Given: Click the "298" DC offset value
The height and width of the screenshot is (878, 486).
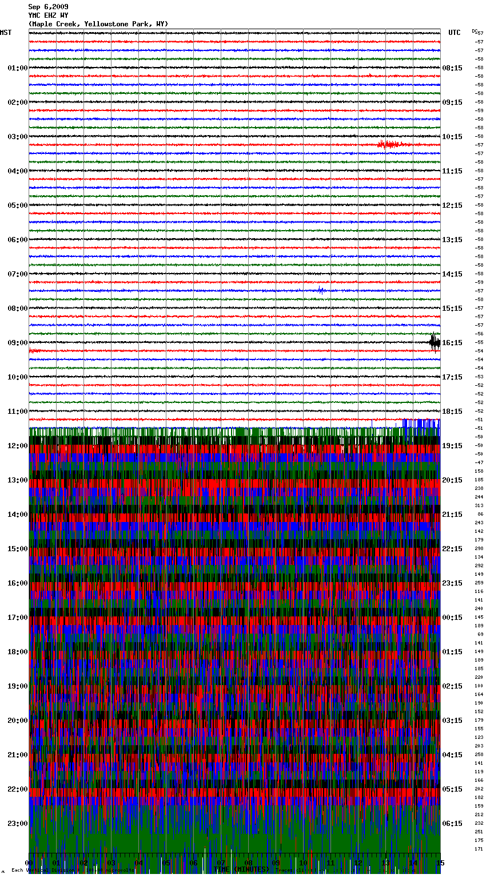Looking at the screenshot, I should click(479, 549).
